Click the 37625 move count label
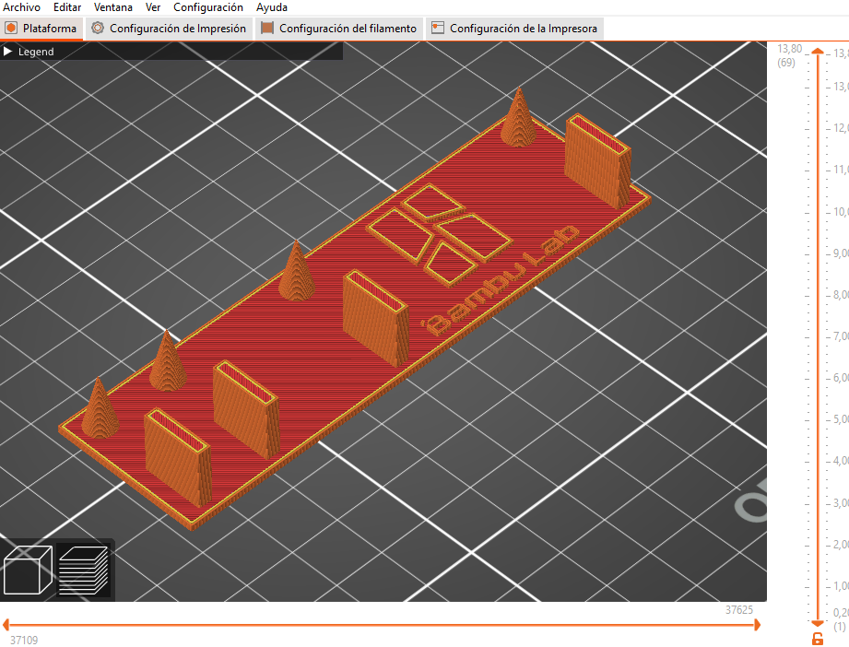The width and height of the screenshot is (849, 647). tap(739, 609)
